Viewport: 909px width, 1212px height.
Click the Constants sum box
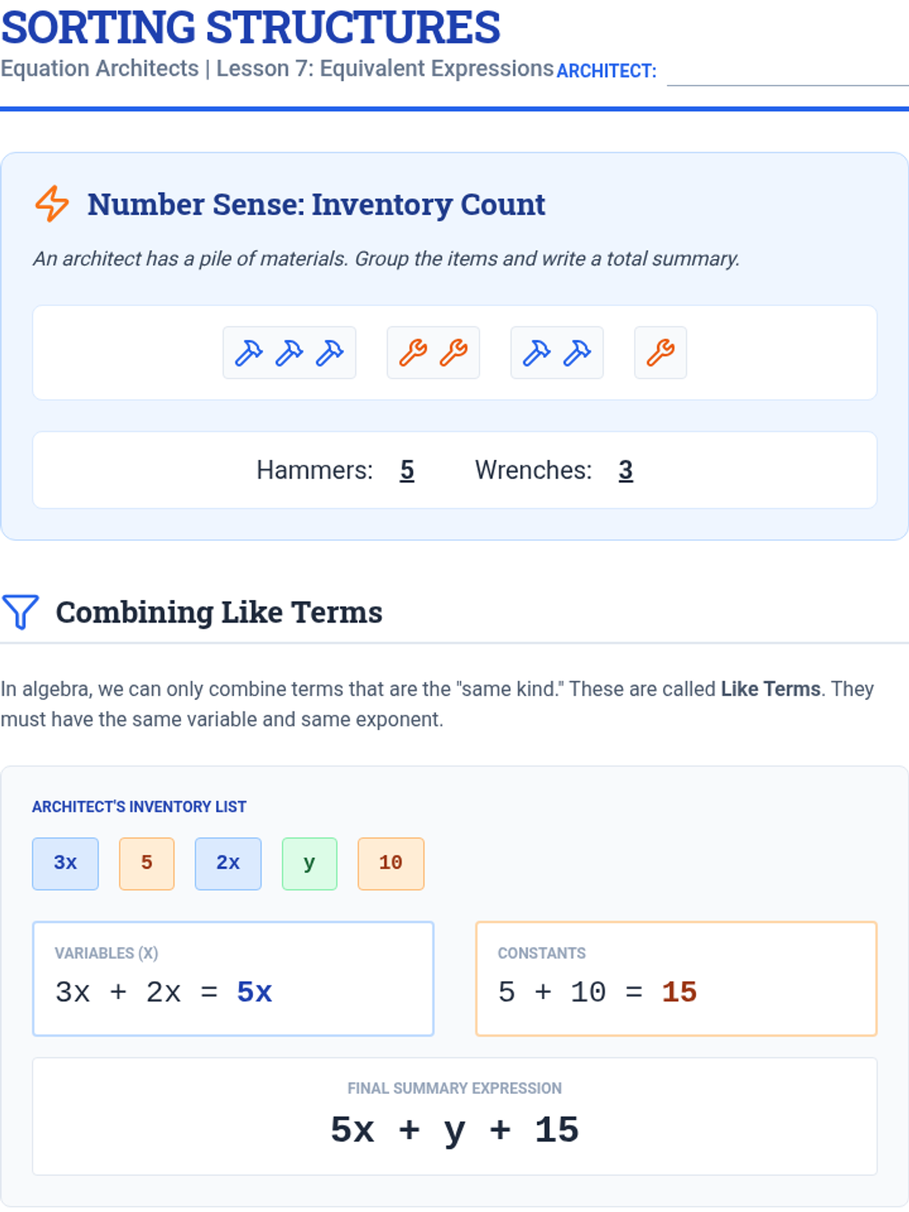point(676,979)
